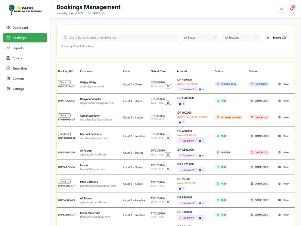The image size is (301, 226).
Task: Click 2h duration tag on Walter White row
Action: [168, 86]
